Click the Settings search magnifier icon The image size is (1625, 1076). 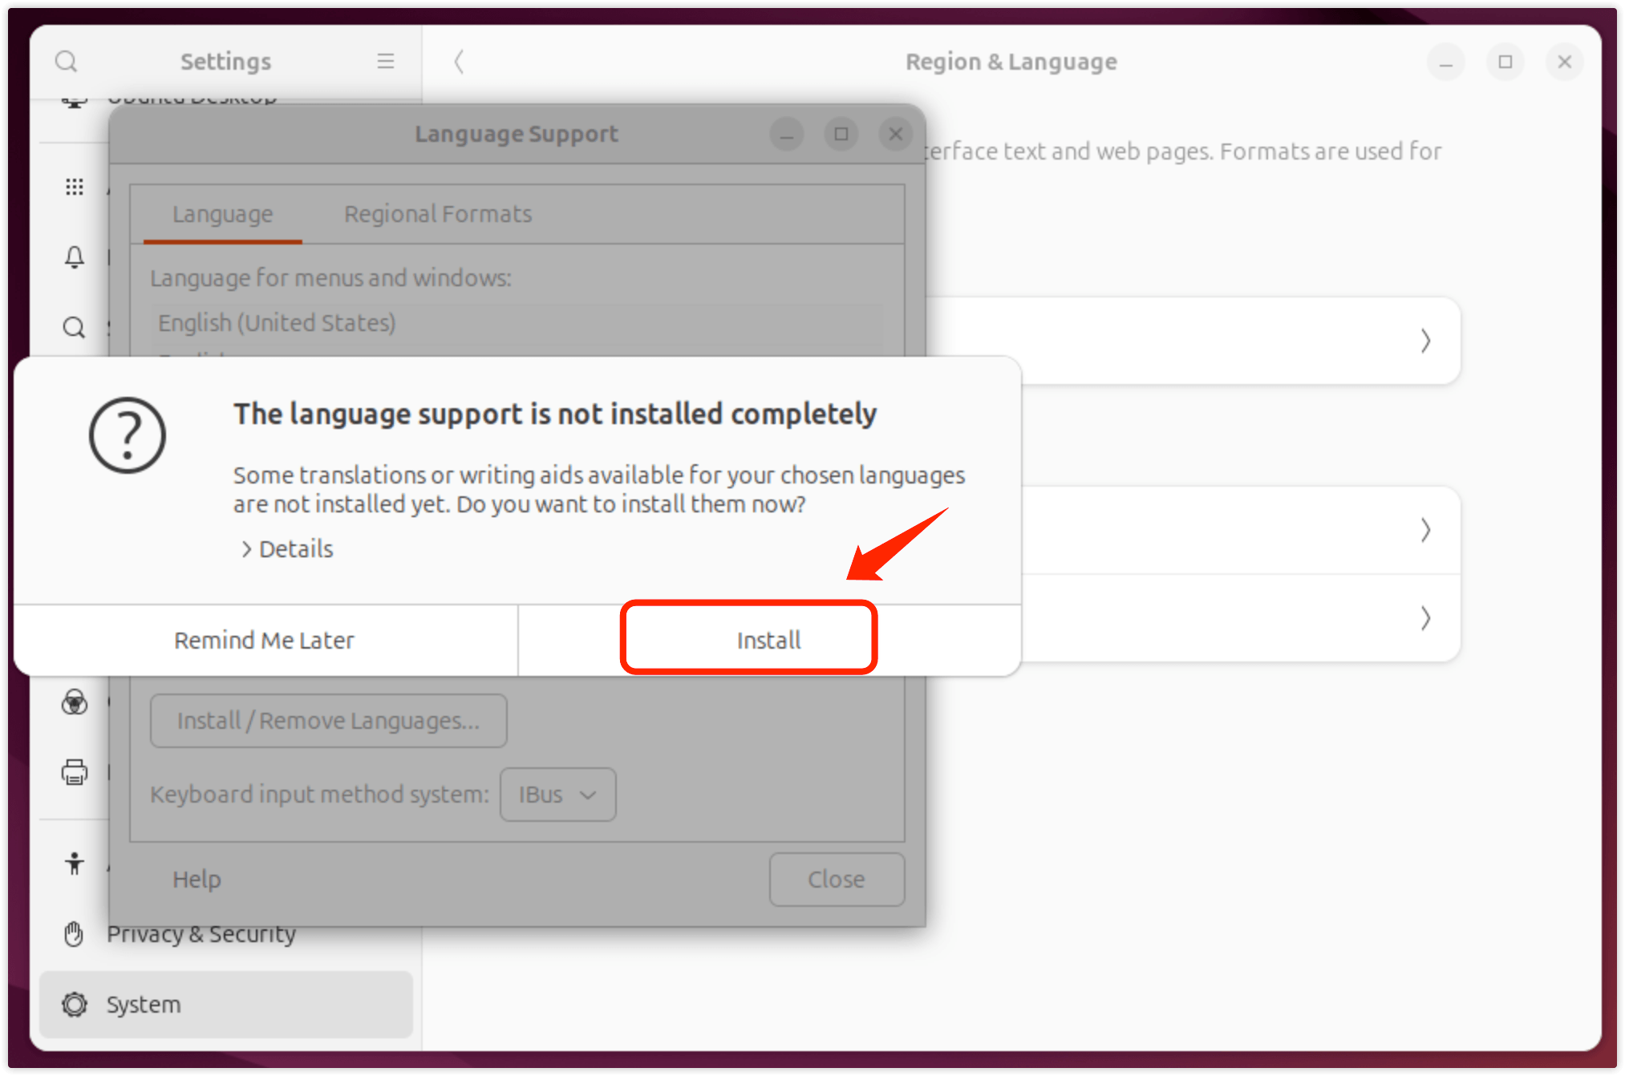pos(66,62)
